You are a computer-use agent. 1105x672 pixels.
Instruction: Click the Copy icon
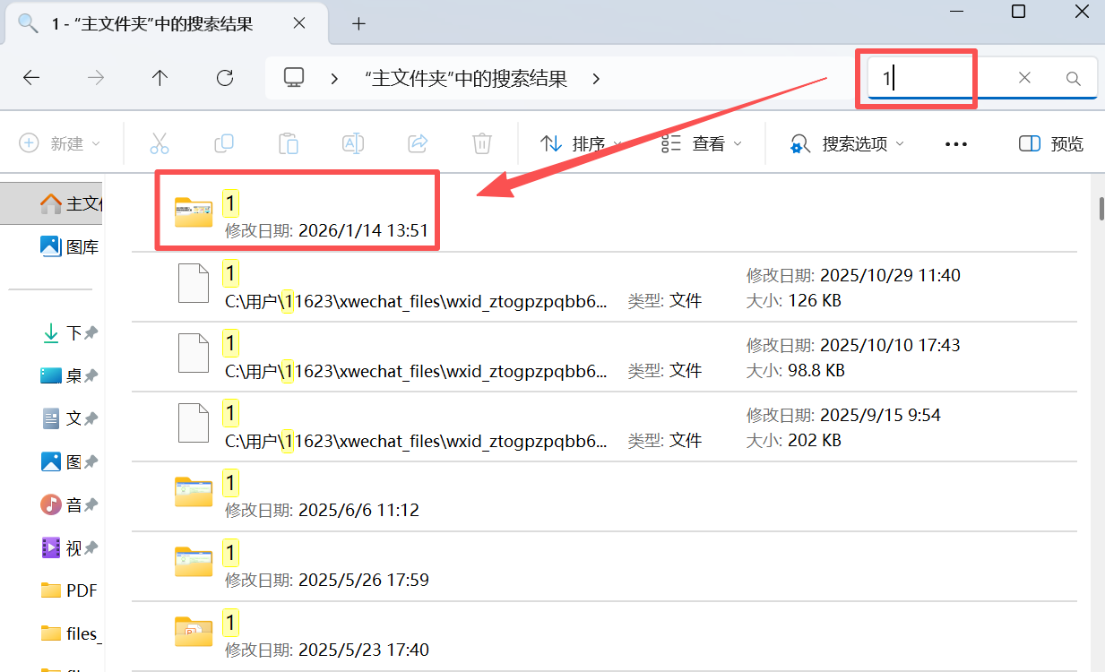[223, 142]
